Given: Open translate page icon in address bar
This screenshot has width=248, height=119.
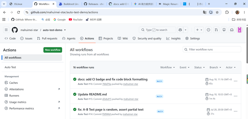Looking at the screenshot, I should 205,12.
